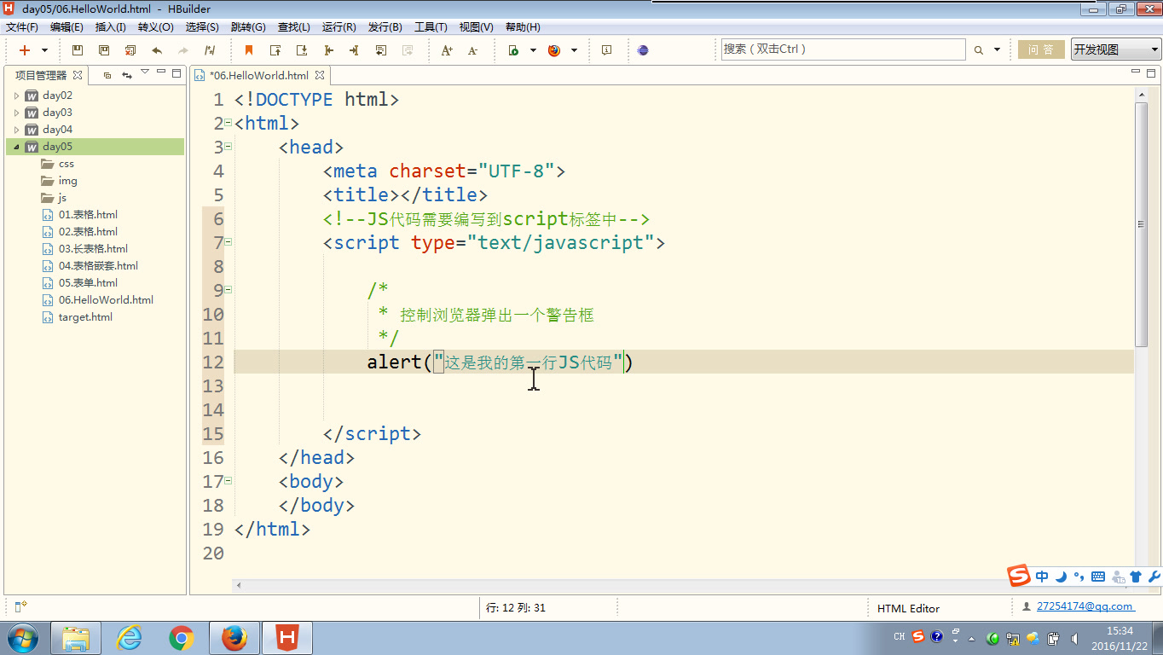Toggle Link with Editor in 项目管理器
This screenshot has width=1163, height=655.
point(127,75)
